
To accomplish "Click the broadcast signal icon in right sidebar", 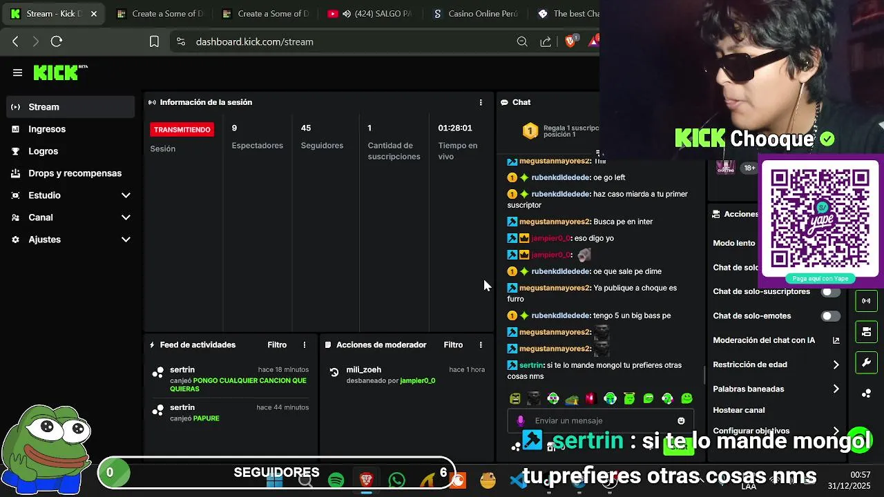I will 866,301.
